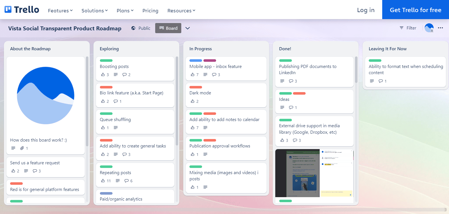Click thumbs-up votes on Repeating posts
The height and width of the screenshot is (214, 449).
point(106,181)
